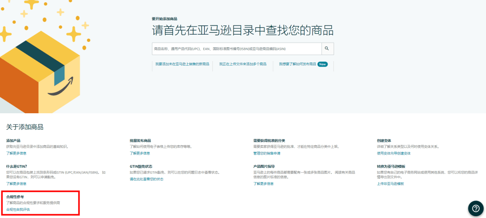This screenshot has width=486, height=218.
Task: Open "我要添加未在亚马逊上销售的新商品" link
Action: coord(182,64)
